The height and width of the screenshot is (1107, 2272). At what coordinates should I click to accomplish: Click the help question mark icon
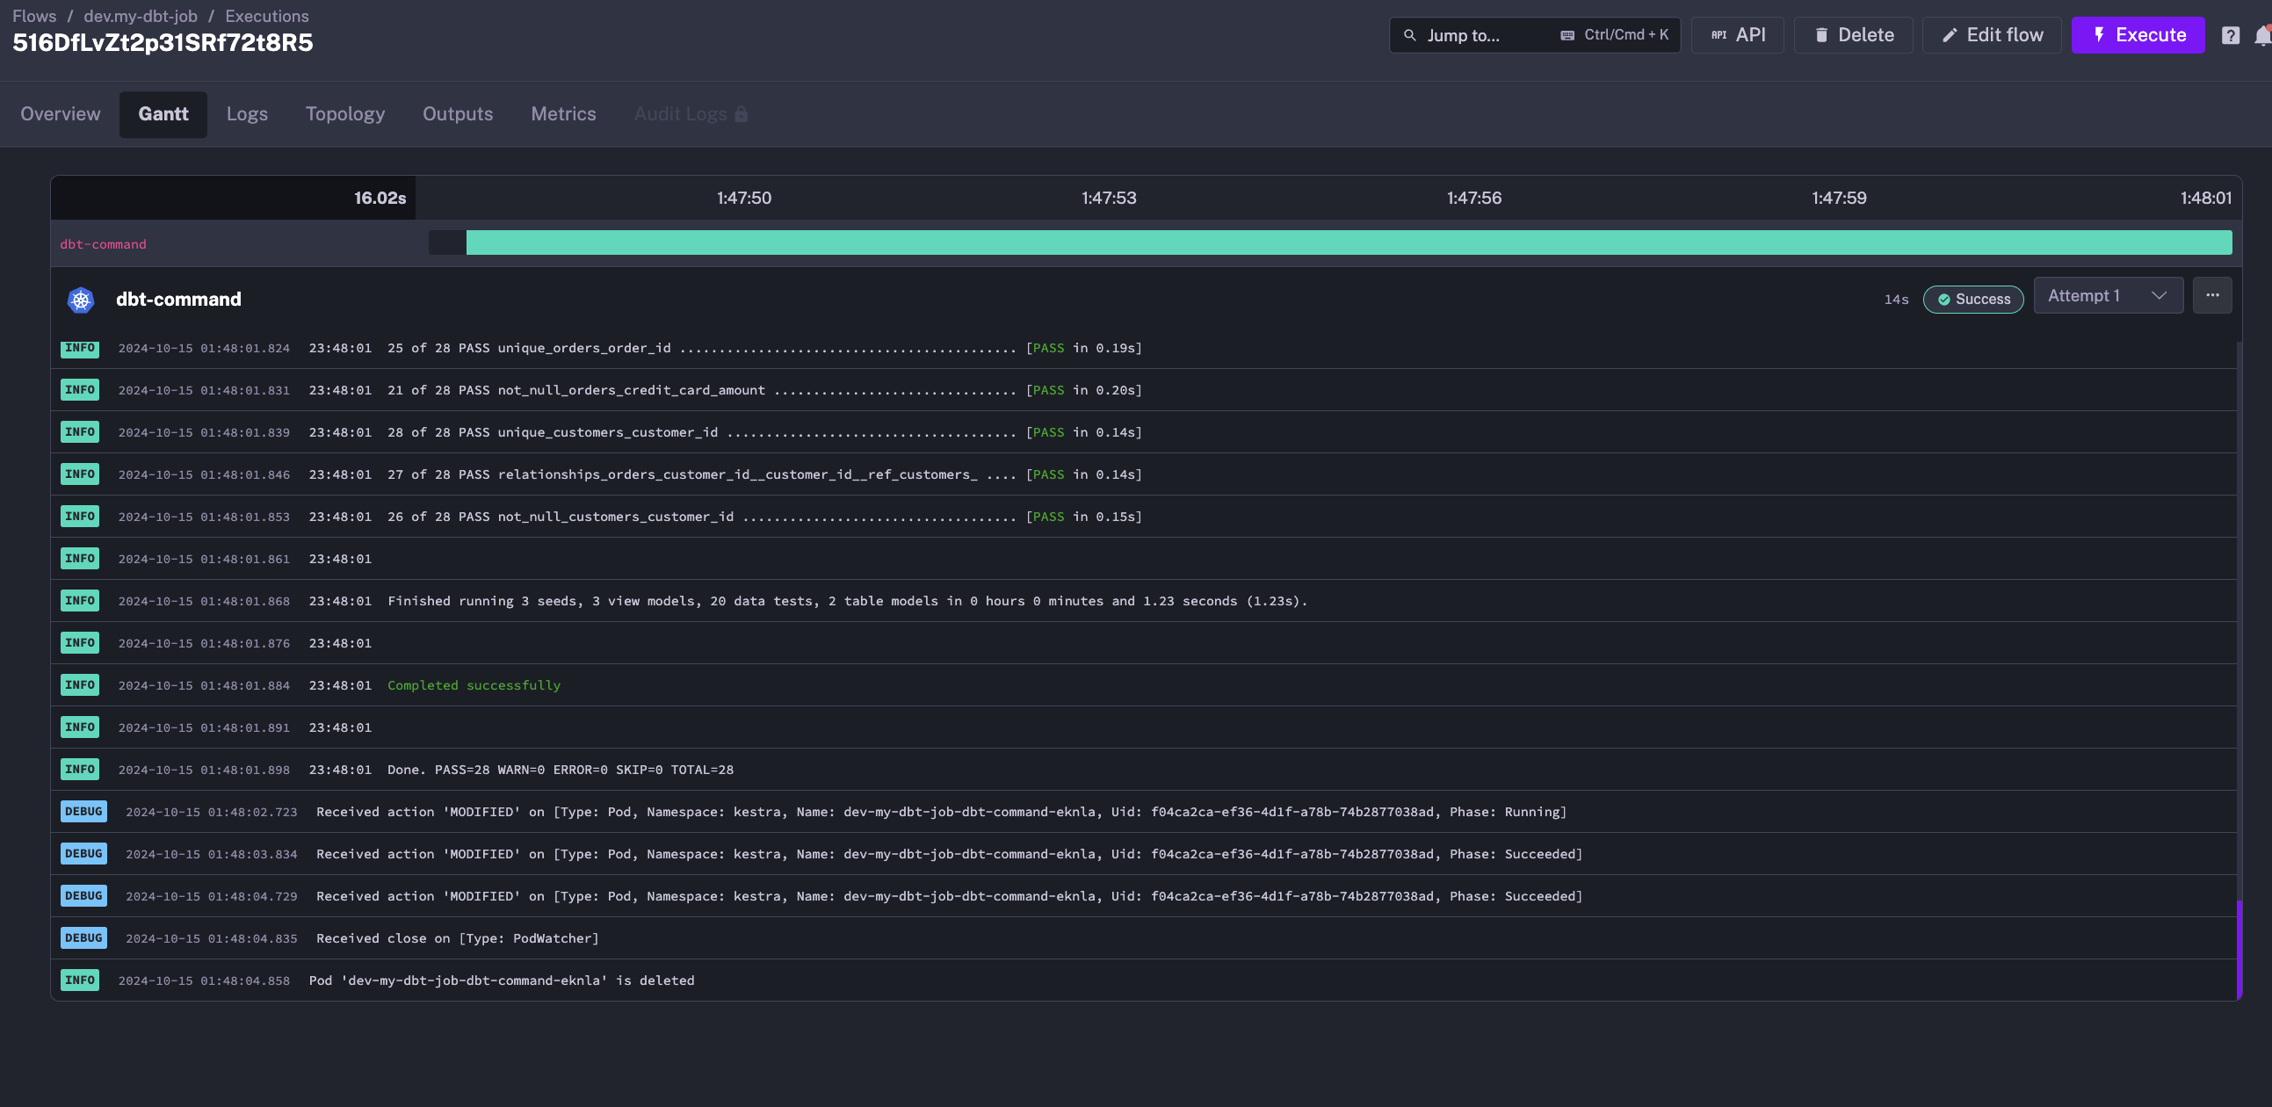point(2230,35)
